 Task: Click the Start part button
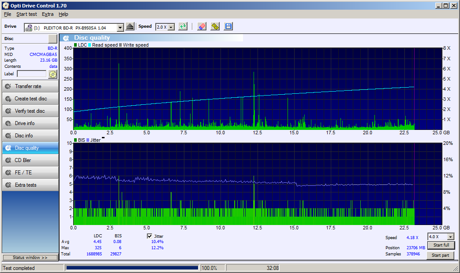(441, 255)
